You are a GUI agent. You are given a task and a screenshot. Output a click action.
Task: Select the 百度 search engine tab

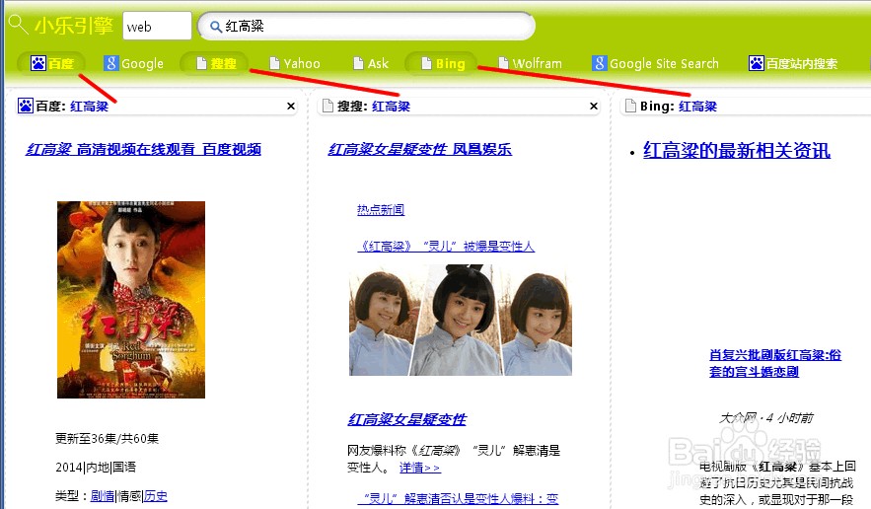coord(51,63)
